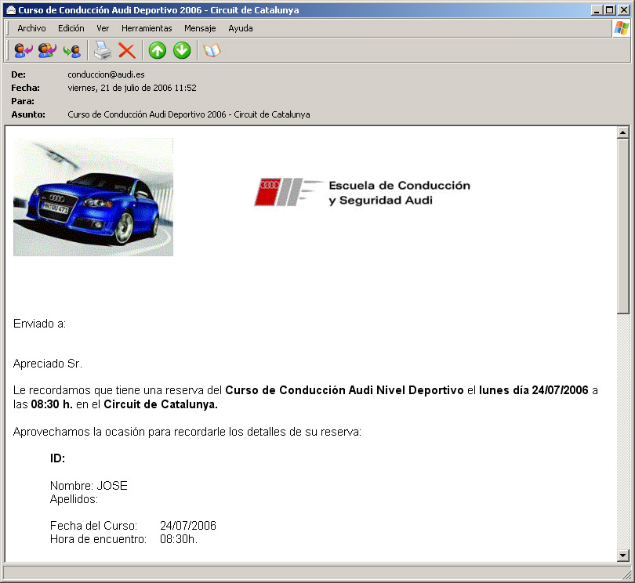The height and width of the screenshot is (583, 635).
Task: Open the Herramientas menu
Action: (x=147, y=28)
